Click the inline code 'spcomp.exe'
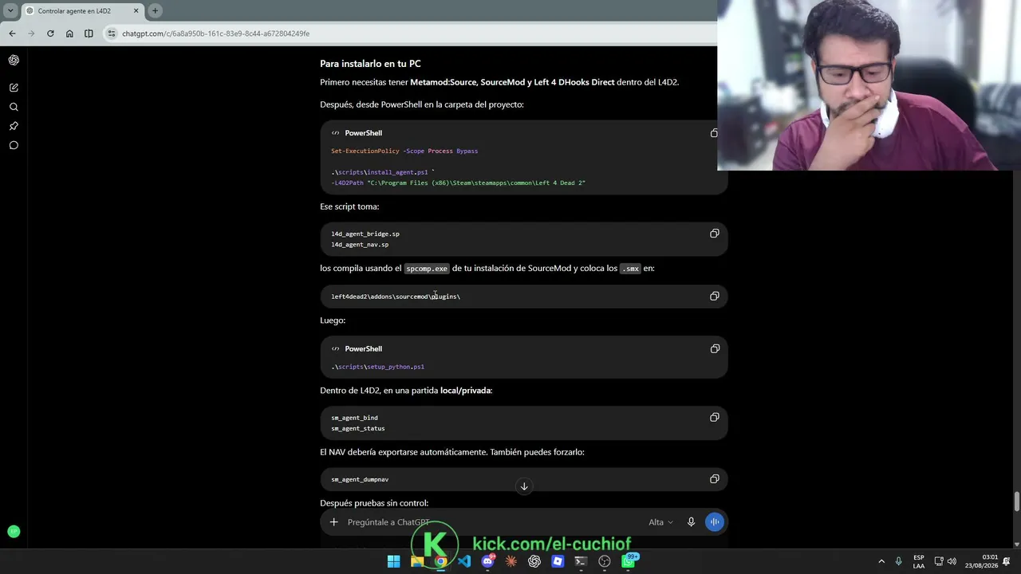1021x574 pixels. coord(427,269)
